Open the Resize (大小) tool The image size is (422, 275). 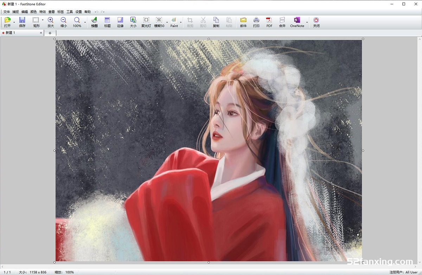(x=133, y=22)
